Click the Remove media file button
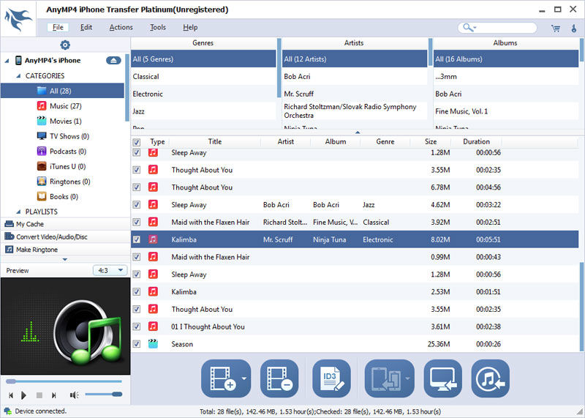 coord(279,378)
